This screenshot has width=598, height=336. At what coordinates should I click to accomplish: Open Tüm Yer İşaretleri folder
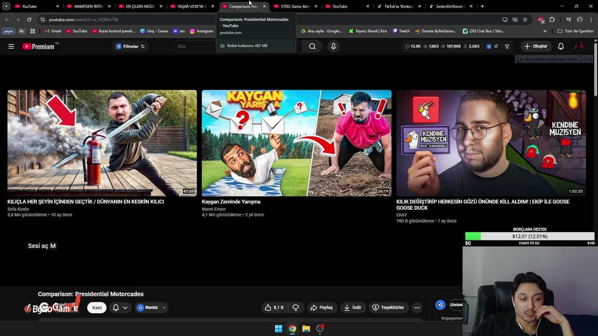575,31
